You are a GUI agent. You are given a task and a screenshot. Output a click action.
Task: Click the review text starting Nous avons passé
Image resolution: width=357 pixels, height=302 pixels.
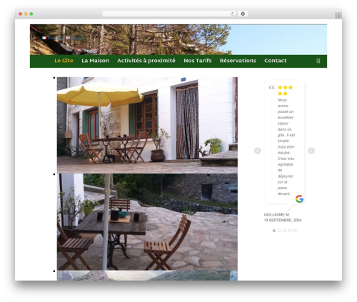pyautogui.click(x=286, y=147)
